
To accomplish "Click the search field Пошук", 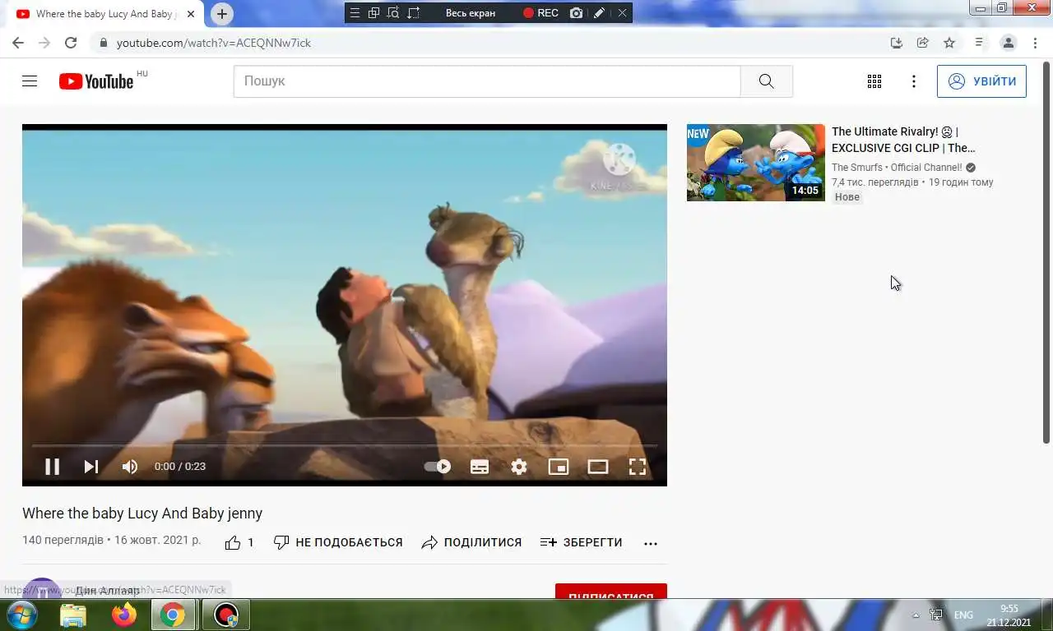I will coord(487,81).
